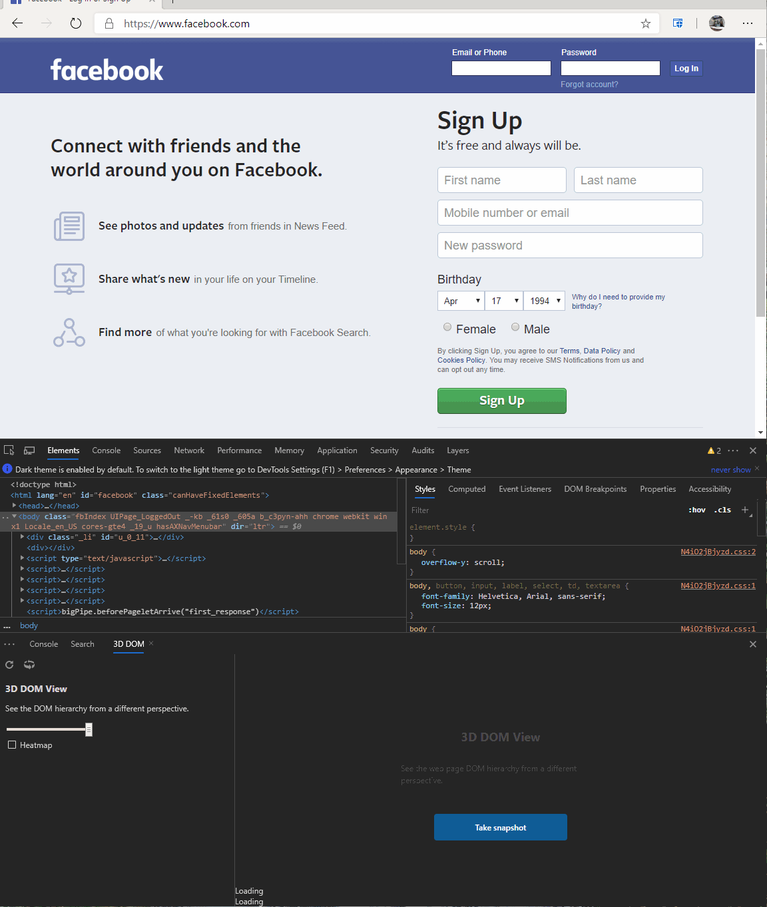Expand the div class _li node
Image resolution: width=767 pixels, height=907 pixels.
23,537
